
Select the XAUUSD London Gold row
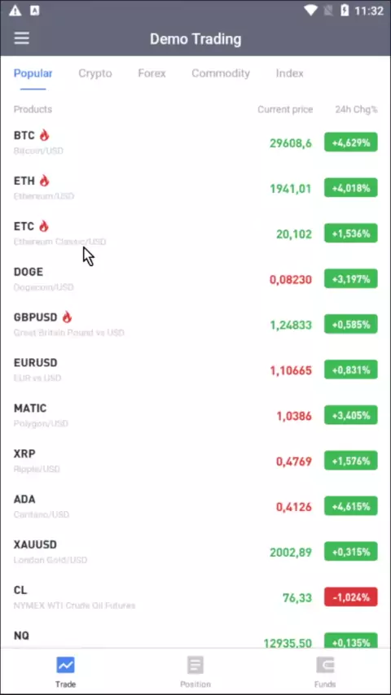(x=195, y=552)
